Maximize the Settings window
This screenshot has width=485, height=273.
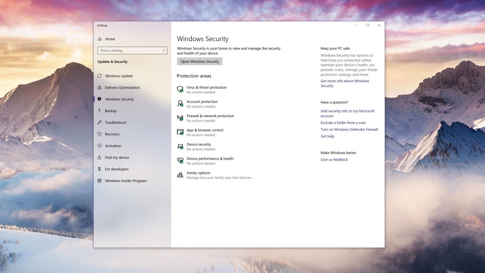tap(368, 25)
